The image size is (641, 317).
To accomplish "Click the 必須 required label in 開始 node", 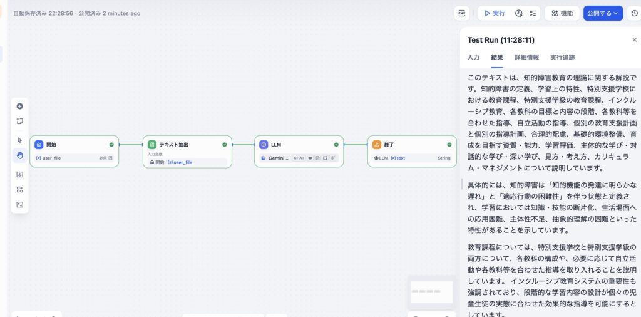I will tap(103, 158).
